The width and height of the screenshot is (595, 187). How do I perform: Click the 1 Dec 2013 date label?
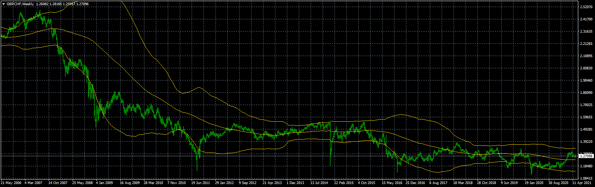[295, 183]
